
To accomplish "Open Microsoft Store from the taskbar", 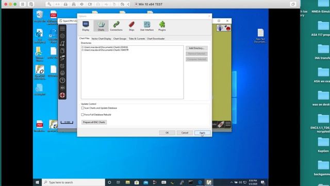I will coord(137,182).
